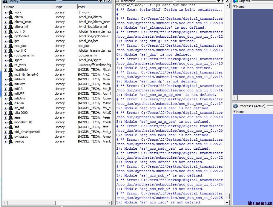Click the ./vhdl_libs/altera_mf path cell

[x=93, y=27]
